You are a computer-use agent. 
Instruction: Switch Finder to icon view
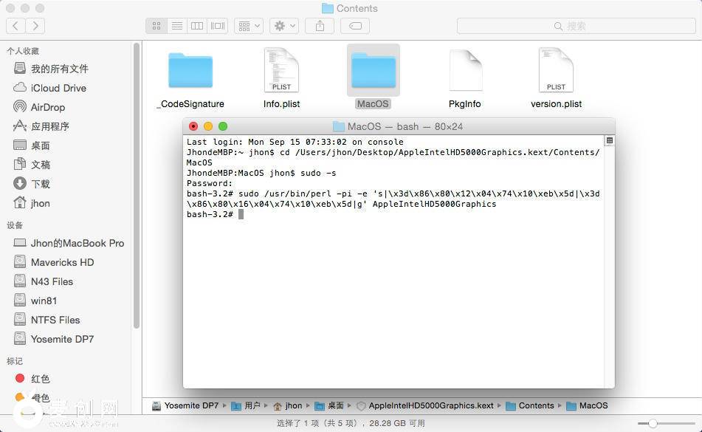156,26
